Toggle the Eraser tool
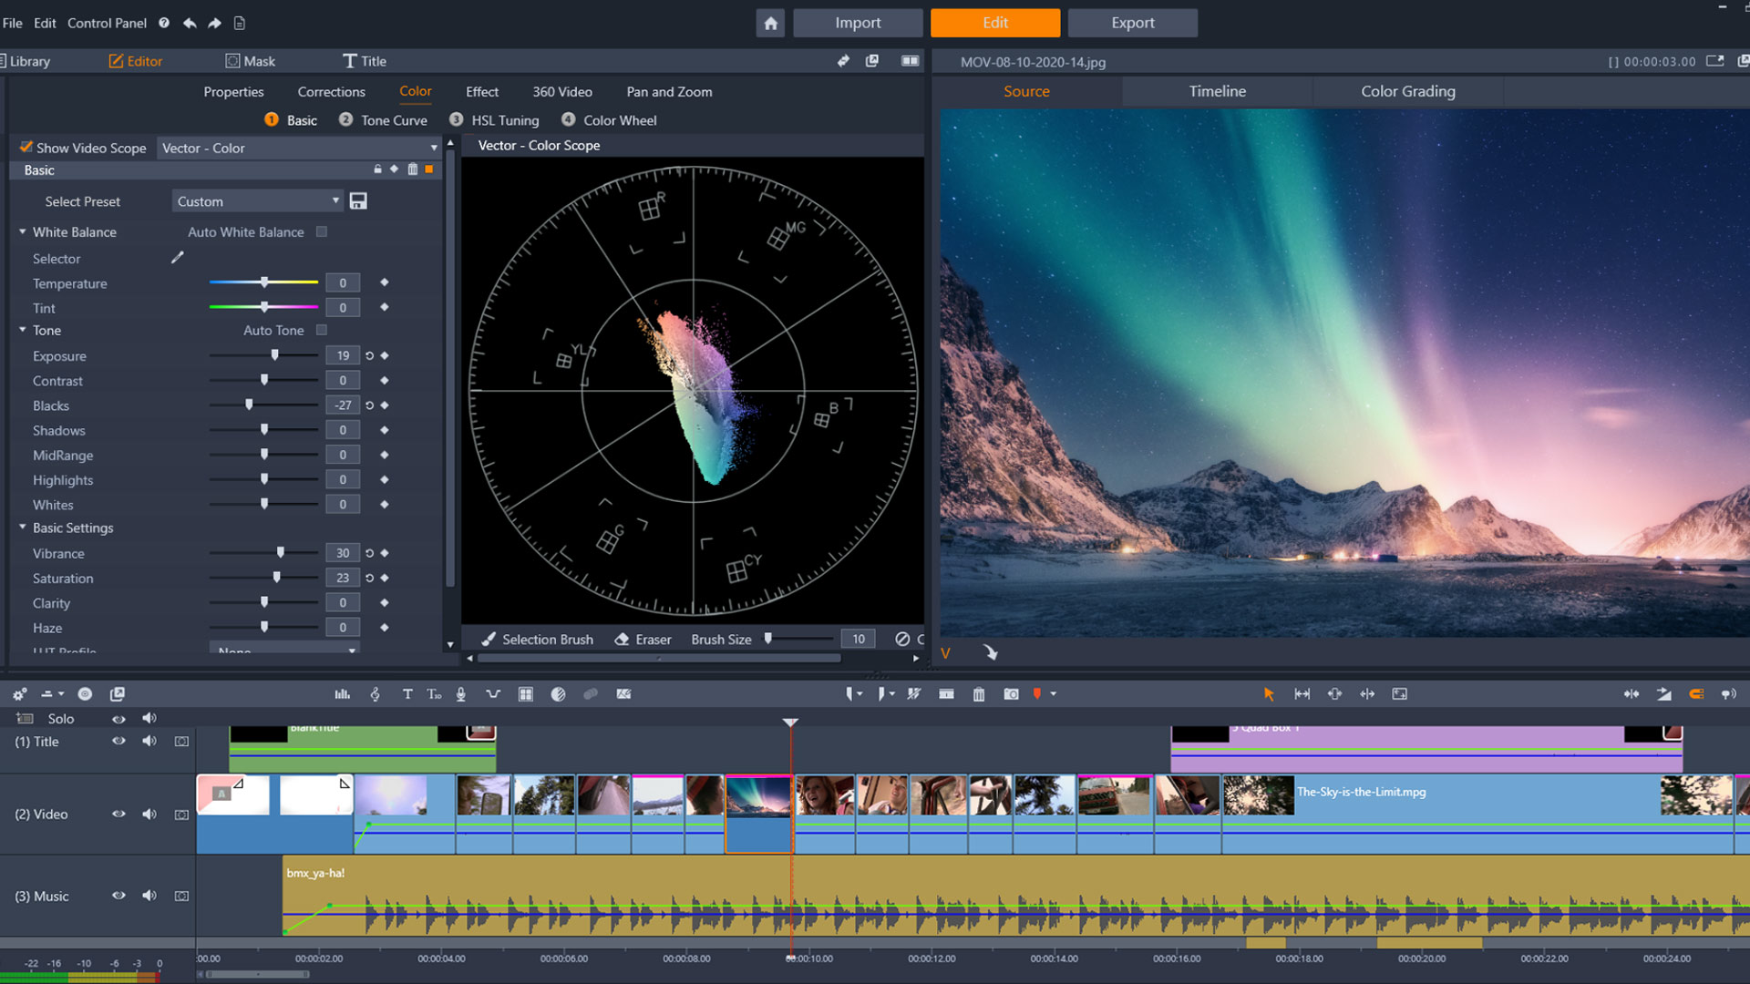Screen dimensions: 1750x984 [x=643, y=638]
